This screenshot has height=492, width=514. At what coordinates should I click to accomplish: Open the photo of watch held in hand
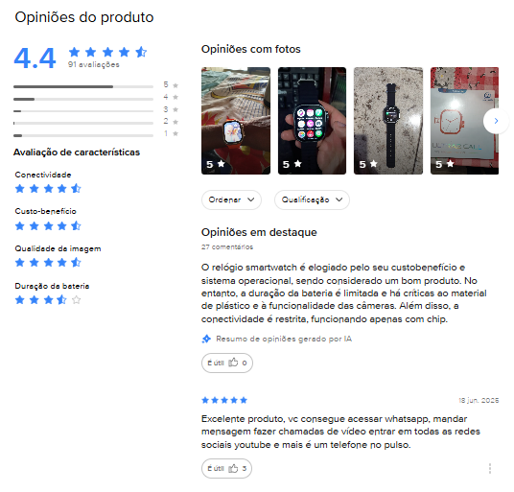[x=312, y=121]
